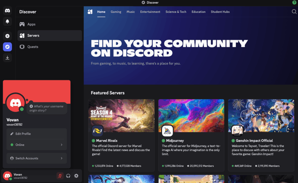298x183 pixels.
Task: Click the Genshin Impact server avatar icon
Action: coord(237,131)
